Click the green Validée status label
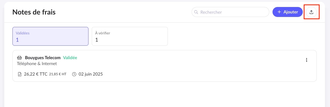Image resolution: width=330 pixels, height=107 pixels. pos(70,58)
